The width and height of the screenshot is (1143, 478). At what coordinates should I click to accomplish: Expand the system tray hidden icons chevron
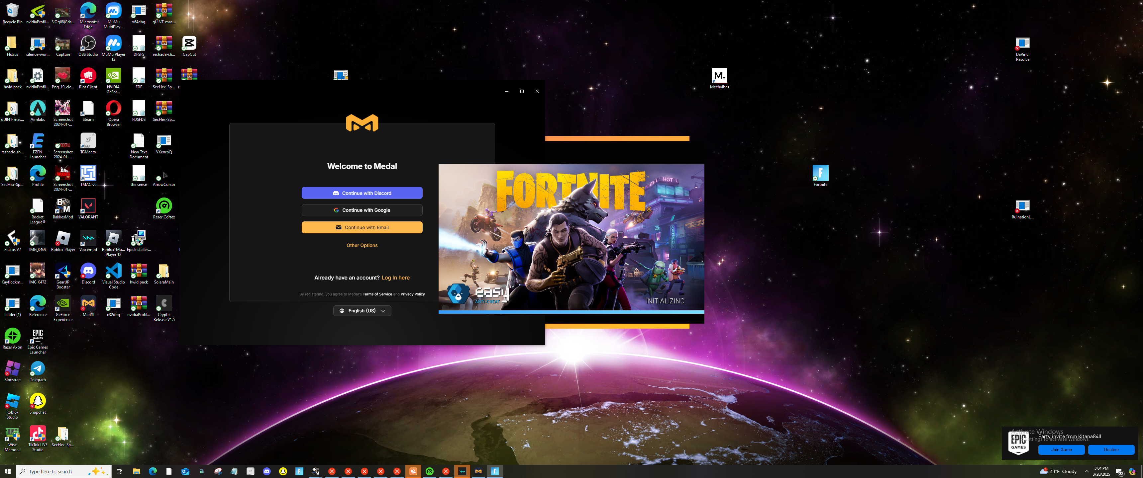coord(1086,471)
